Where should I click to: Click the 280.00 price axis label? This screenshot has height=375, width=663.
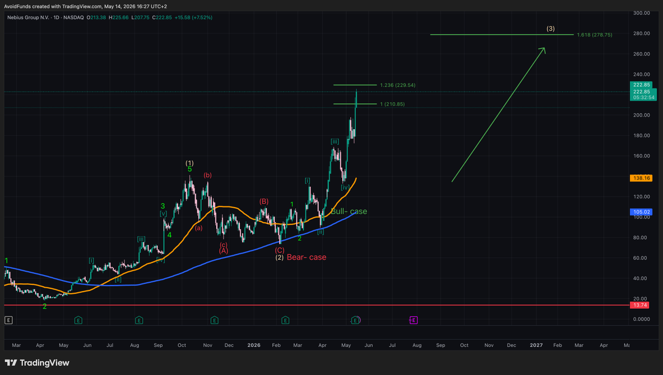(x=641, y=33)
